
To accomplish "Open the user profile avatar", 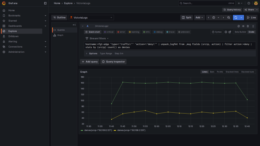I will pyautogui.click(x=256, y=3).
